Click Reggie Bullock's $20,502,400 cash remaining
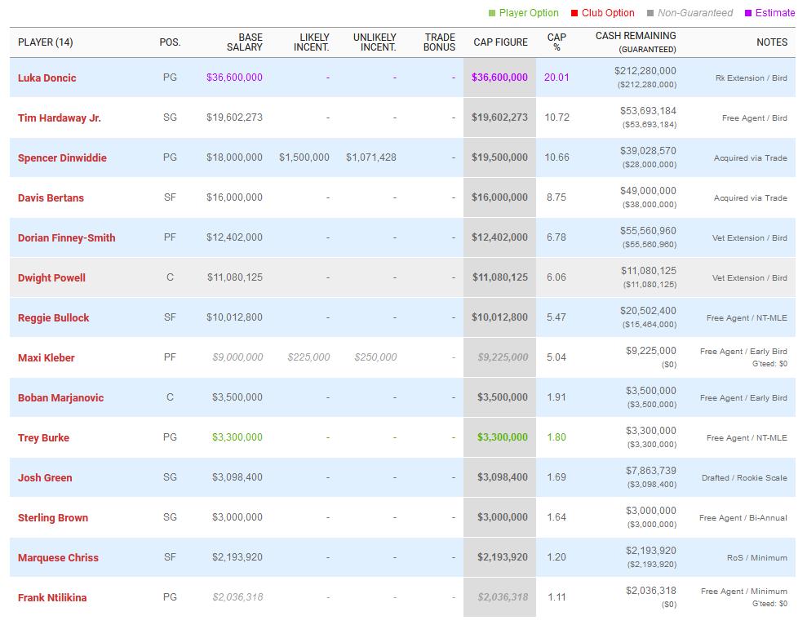The height and width of the screenshot is (625, 807). tap(648, 311)
